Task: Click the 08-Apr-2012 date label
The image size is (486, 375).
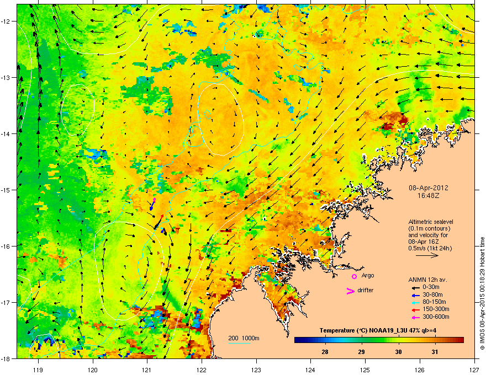Action: (x=429, y=188)
